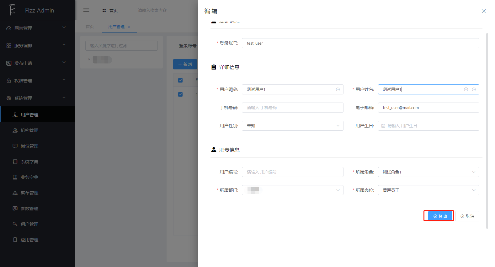Click the Fizz Admin logo icon
The image size is (495, 267).
[x=12, y=10]
